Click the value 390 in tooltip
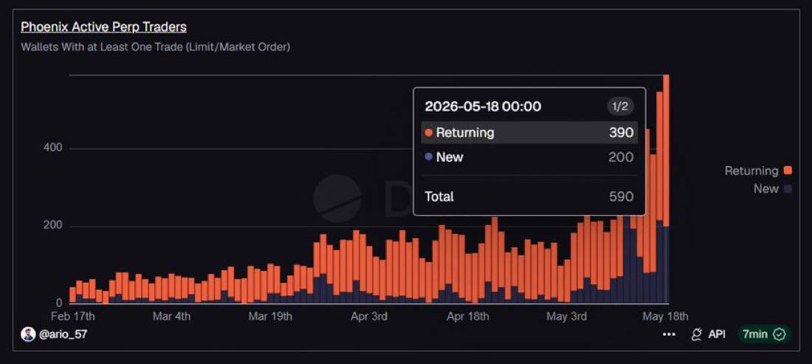Viewport: 812px width, 364px height. click(x=622, y=133)
